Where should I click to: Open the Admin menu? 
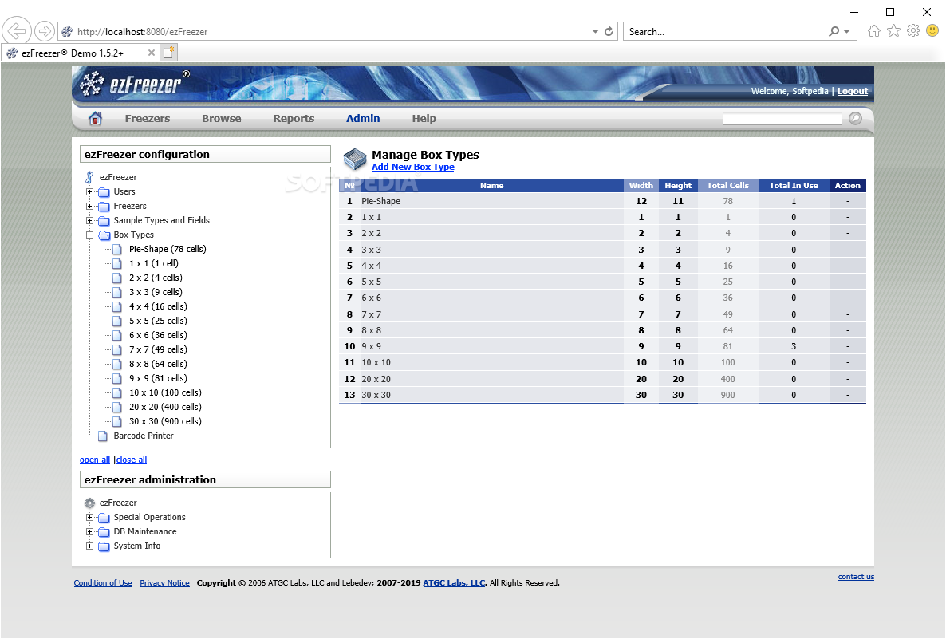click(363, 118)
